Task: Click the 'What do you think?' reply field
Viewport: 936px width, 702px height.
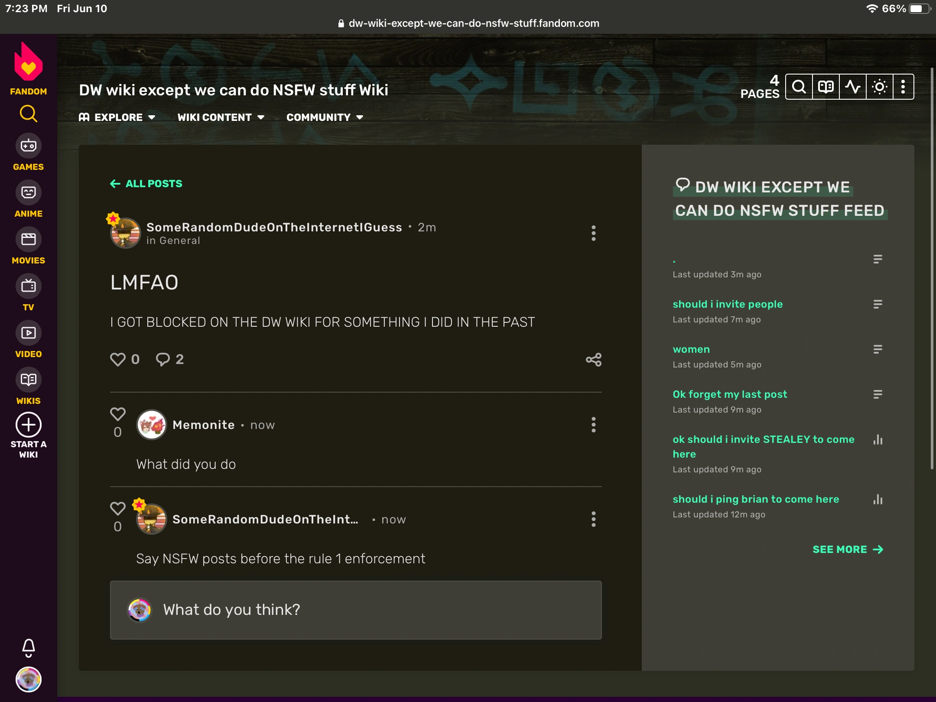Action: pos(355,610)
